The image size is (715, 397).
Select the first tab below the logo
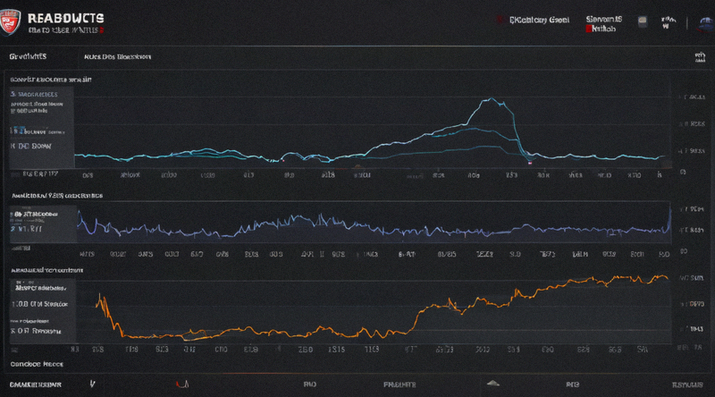(28, 56)
